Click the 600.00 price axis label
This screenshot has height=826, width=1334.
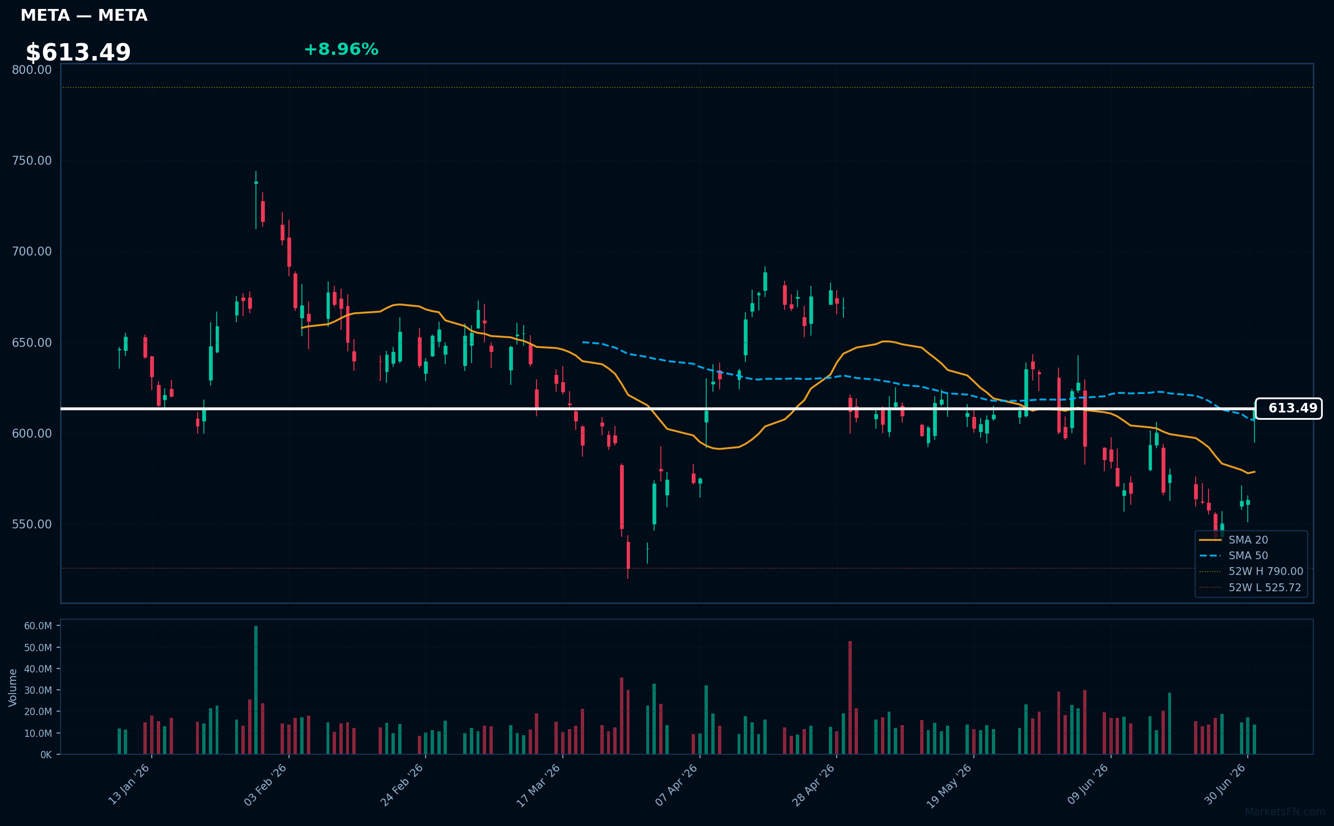tap(32, 433)
